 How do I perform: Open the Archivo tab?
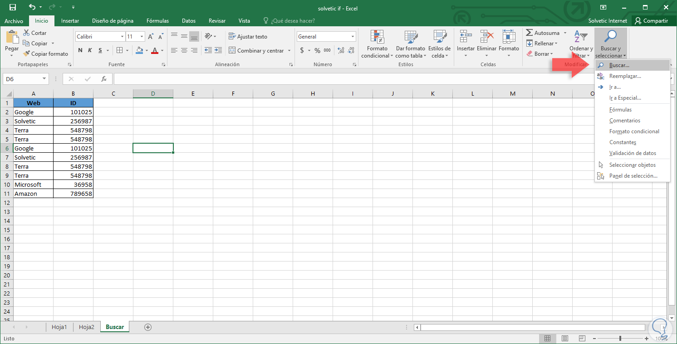click(14, 21)
